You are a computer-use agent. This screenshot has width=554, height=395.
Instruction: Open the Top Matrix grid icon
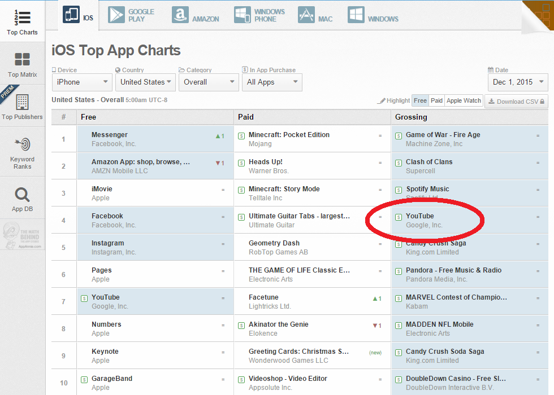coord(23,60)
